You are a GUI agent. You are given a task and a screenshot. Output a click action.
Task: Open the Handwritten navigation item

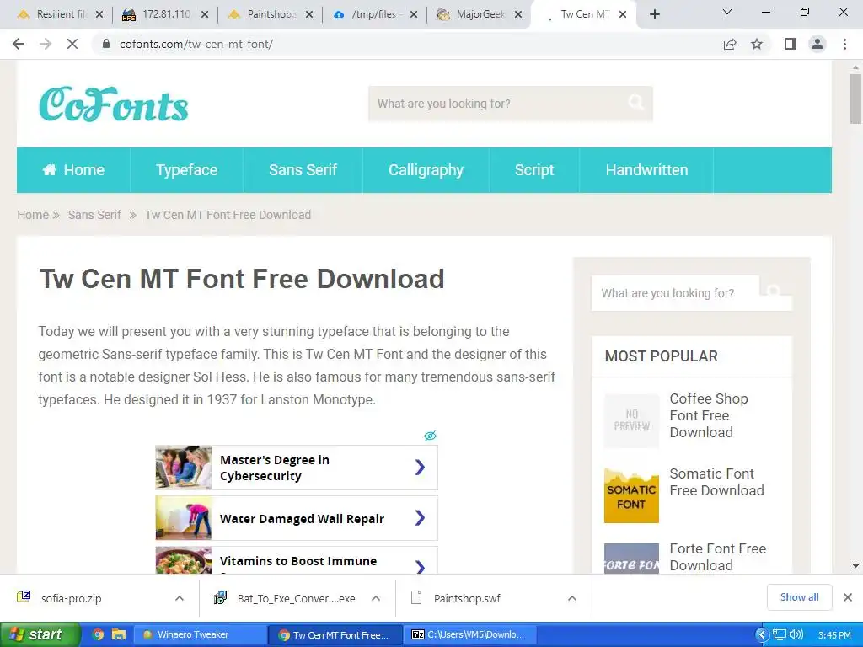[x=646, y=170]
